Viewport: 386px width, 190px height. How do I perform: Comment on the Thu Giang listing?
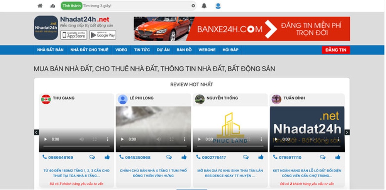click(x=92, y=157)
